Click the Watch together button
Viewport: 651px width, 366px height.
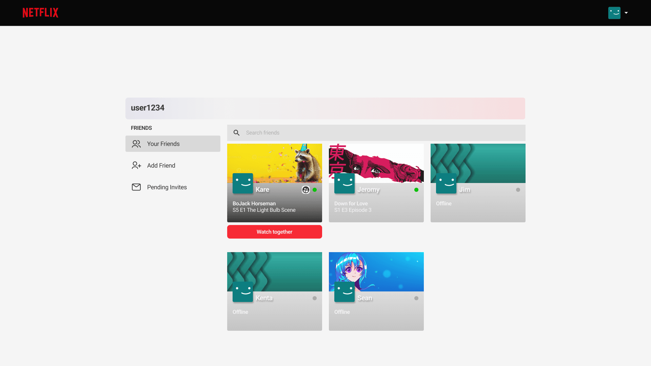(x=275, y=232)
